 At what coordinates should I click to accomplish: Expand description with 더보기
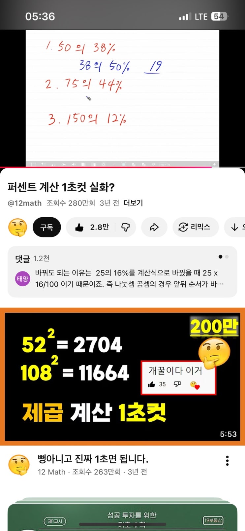coord(133,203)
